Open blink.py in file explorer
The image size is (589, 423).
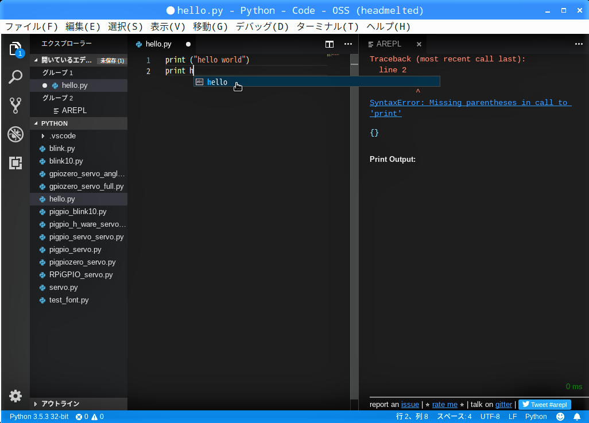[79, 149]
